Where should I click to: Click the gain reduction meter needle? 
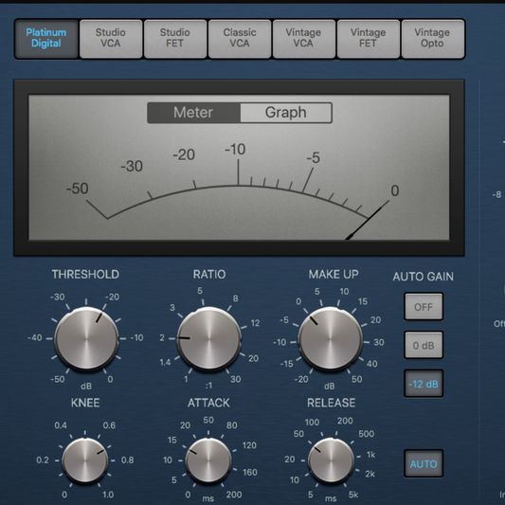coord(364,223)
